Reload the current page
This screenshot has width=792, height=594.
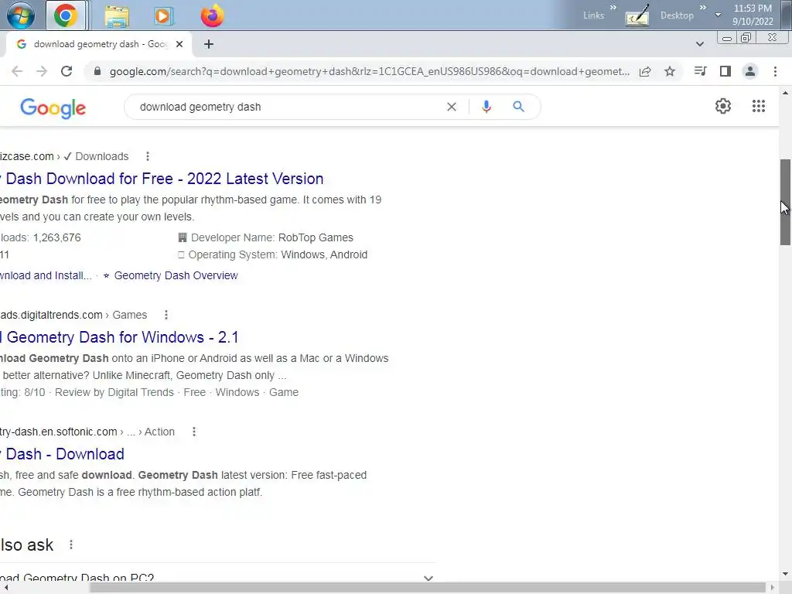coord(67,71)
